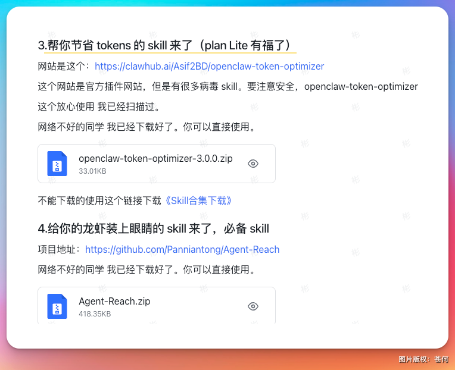The image size is (455, 370).
Task: Click the 33.01KB file size text
Action: point(92,171)
